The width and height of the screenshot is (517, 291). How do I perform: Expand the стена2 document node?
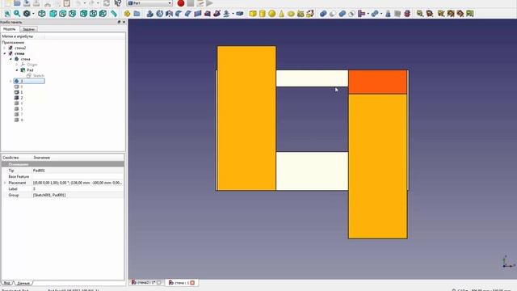(5, 48)
